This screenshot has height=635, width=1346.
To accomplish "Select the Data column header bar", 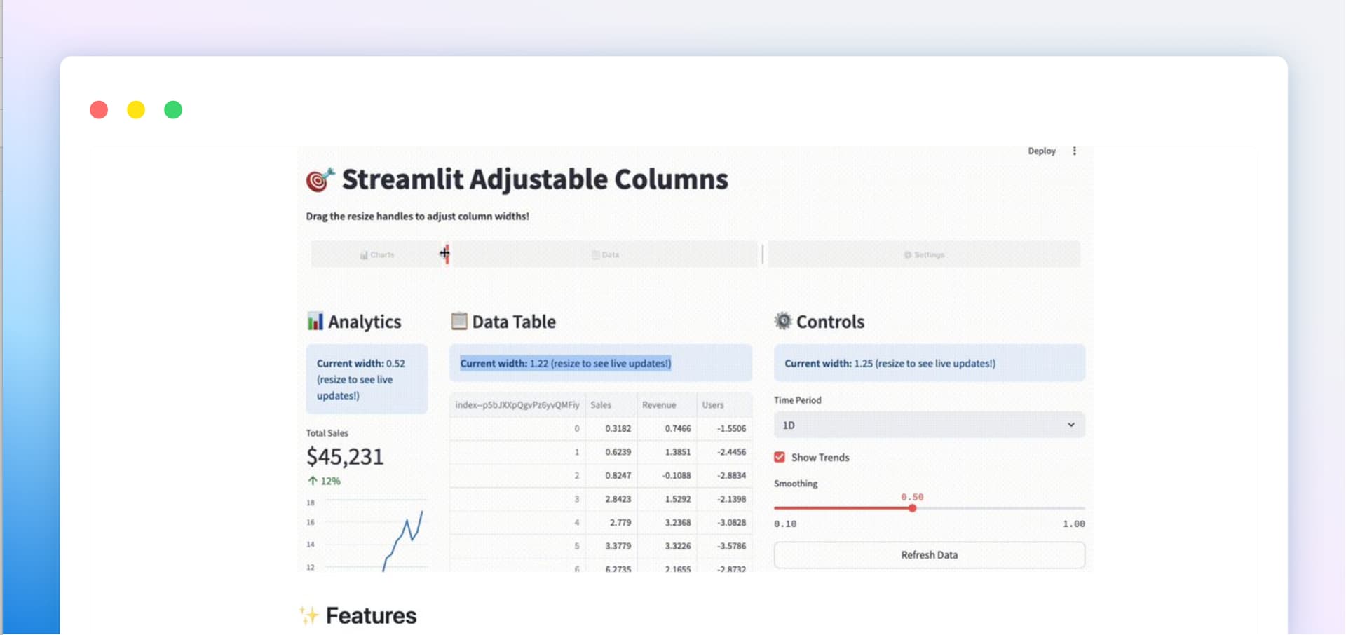I will coord(604,254).
